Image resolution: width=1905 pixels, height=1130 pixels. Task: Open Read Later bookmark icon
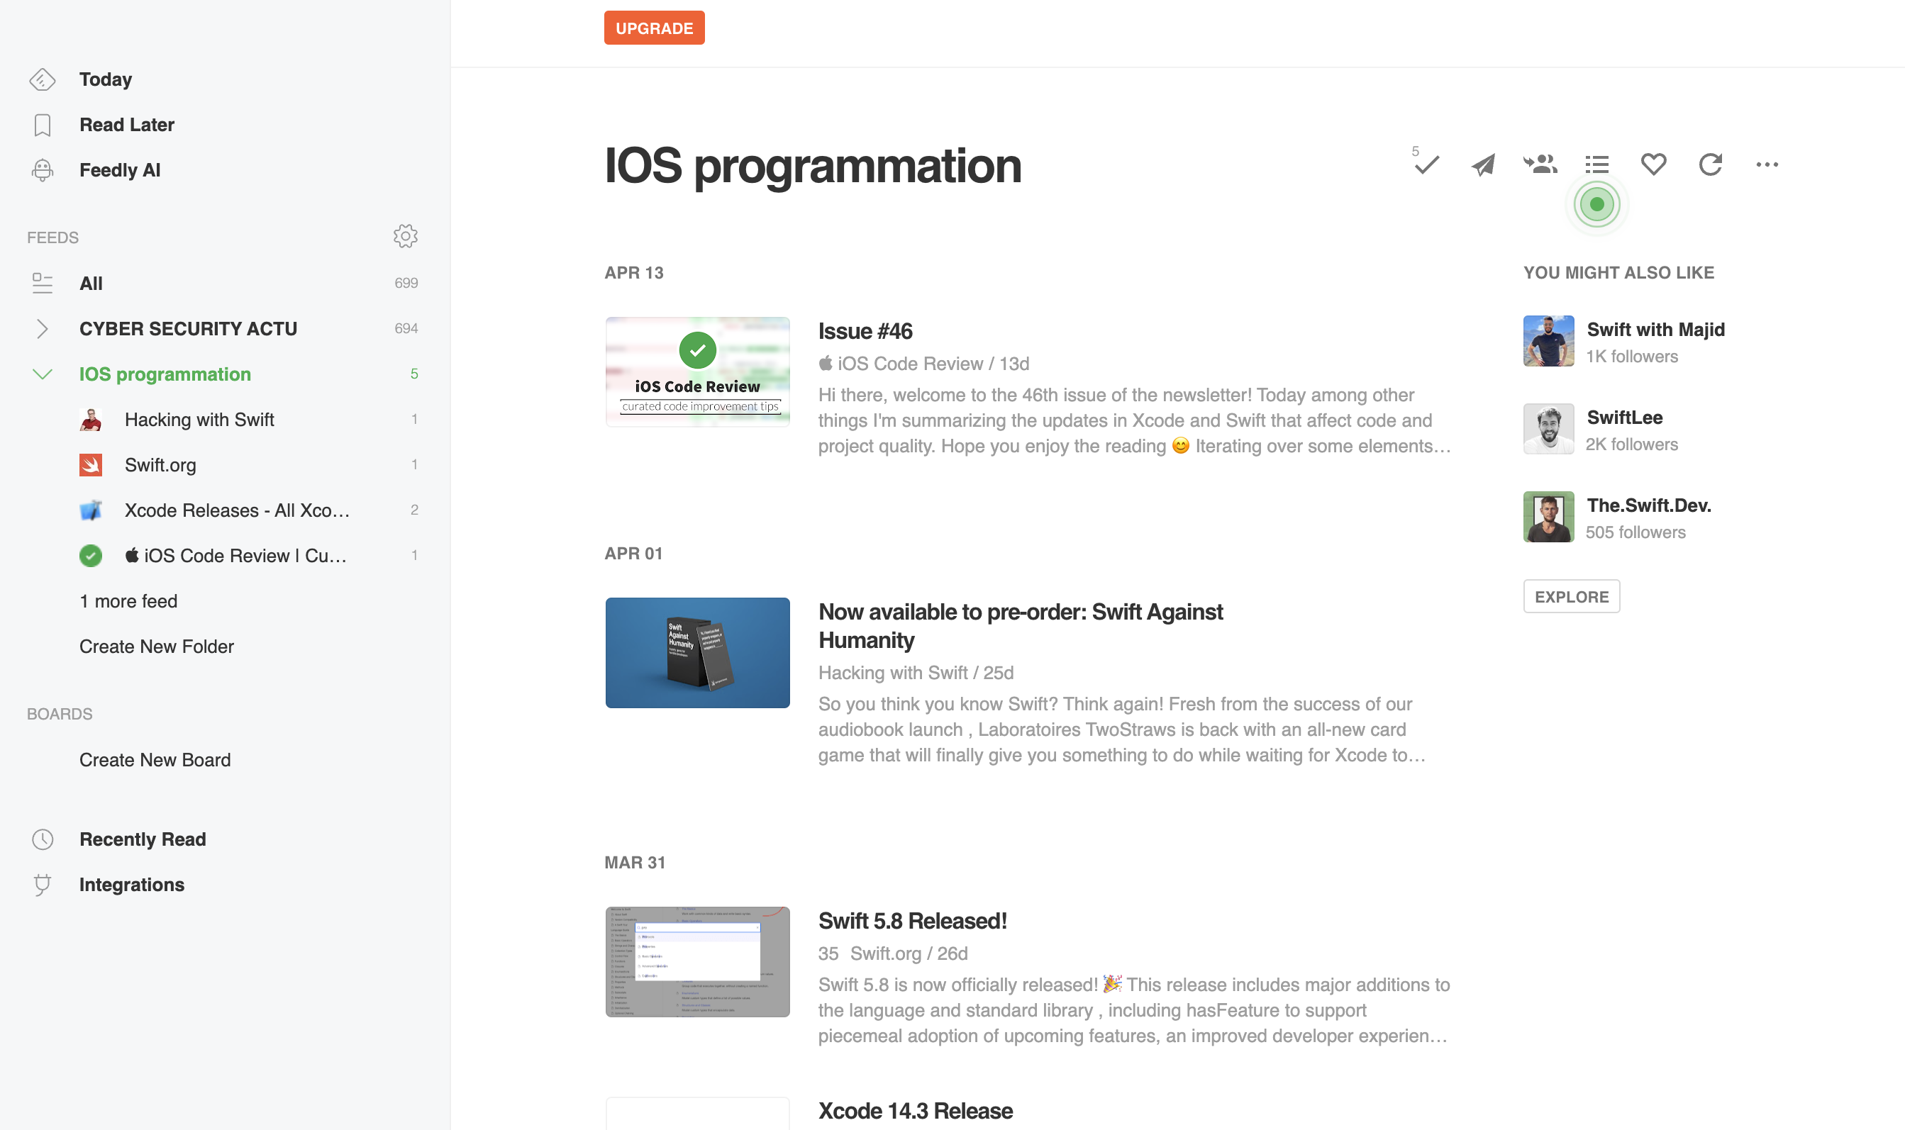[43, 125]
